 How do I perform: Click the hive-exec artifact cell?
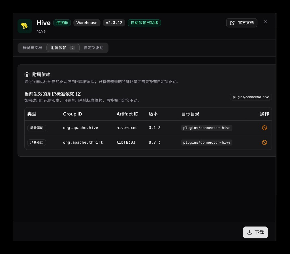(127, 128)
